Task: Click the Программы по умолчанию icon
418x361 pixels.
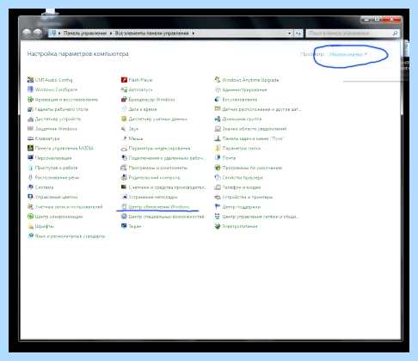Action: [218, 168]
